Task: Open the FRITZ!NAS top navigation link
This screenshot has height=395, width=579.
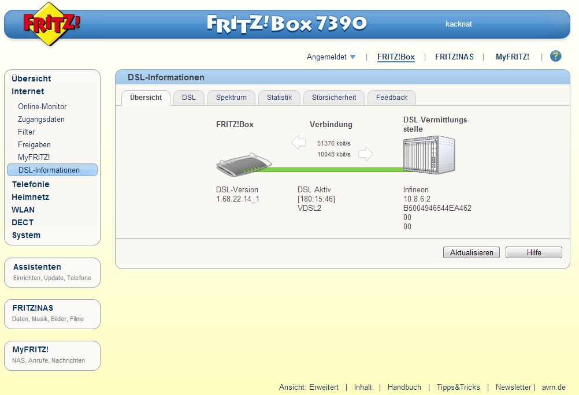Action: pos(454,57)
